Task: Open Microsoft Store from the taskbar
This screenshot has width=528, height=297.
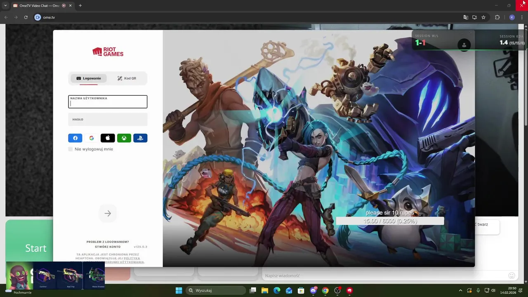Action: (x=301, y=290)
